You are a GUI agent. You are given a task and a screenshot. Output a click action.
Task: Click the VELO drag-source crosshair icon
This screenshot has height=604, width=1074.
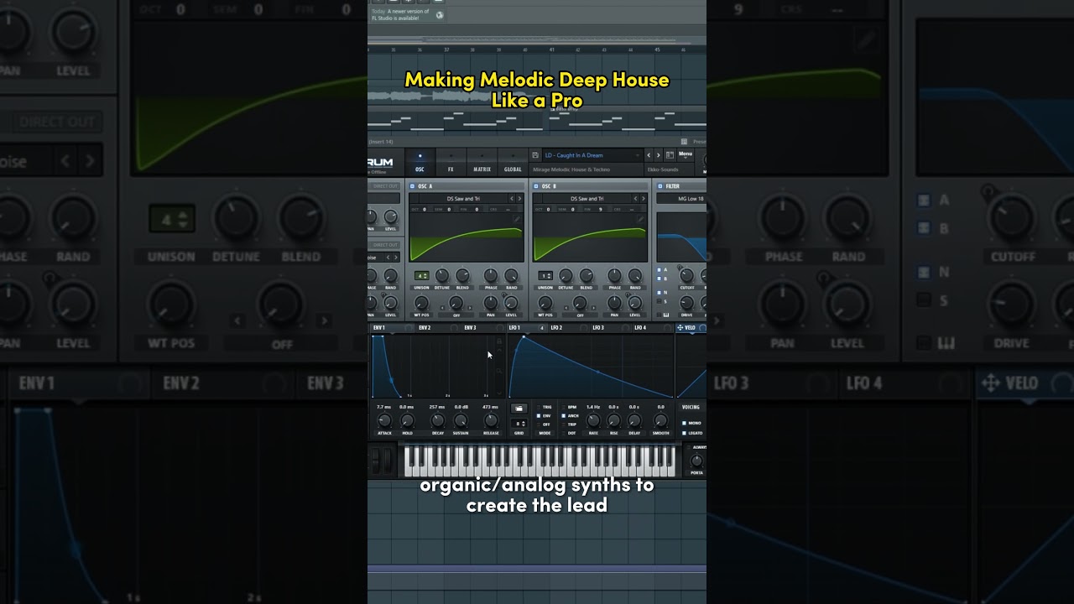pos(680,328)
